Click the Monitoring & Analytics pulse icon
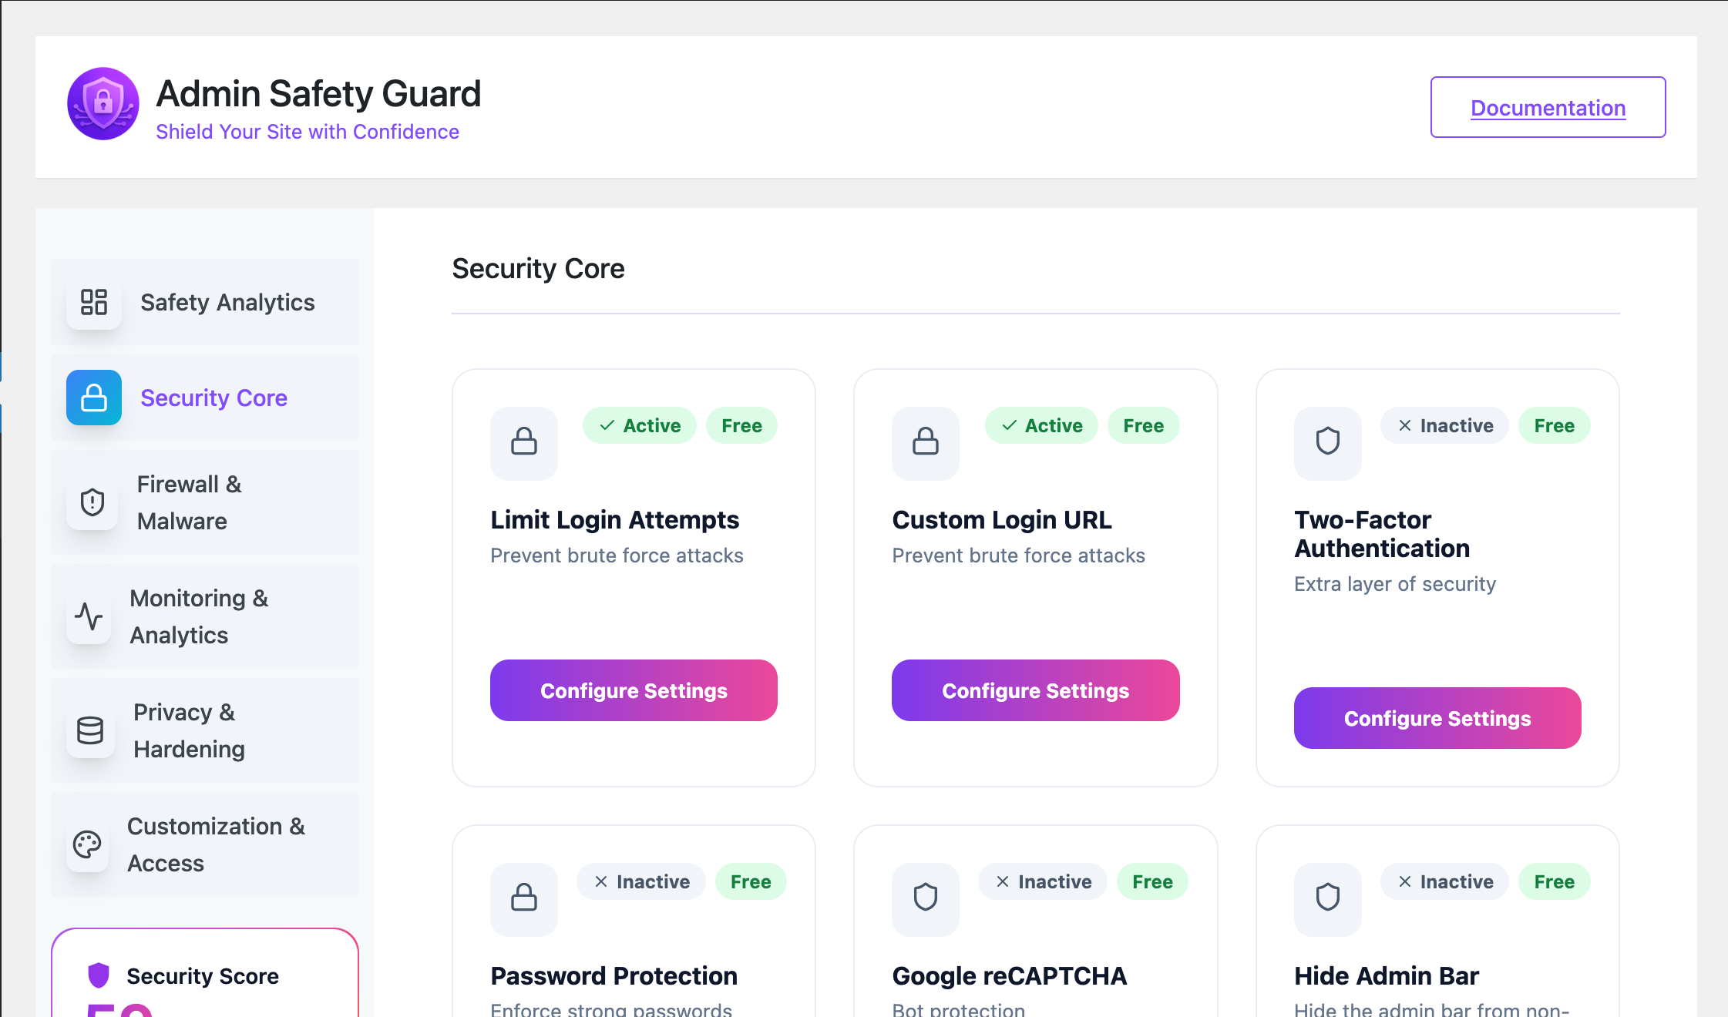The height and width of the screenshot is (1017, 1728). coord(89,616)
